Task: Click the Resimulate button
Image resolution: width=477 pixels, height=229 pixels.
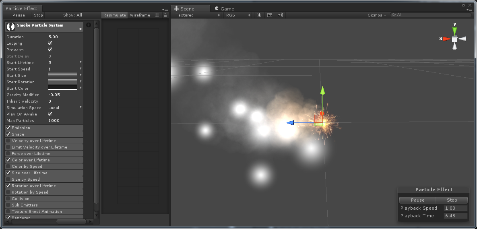Action: (x=115, y=15)
